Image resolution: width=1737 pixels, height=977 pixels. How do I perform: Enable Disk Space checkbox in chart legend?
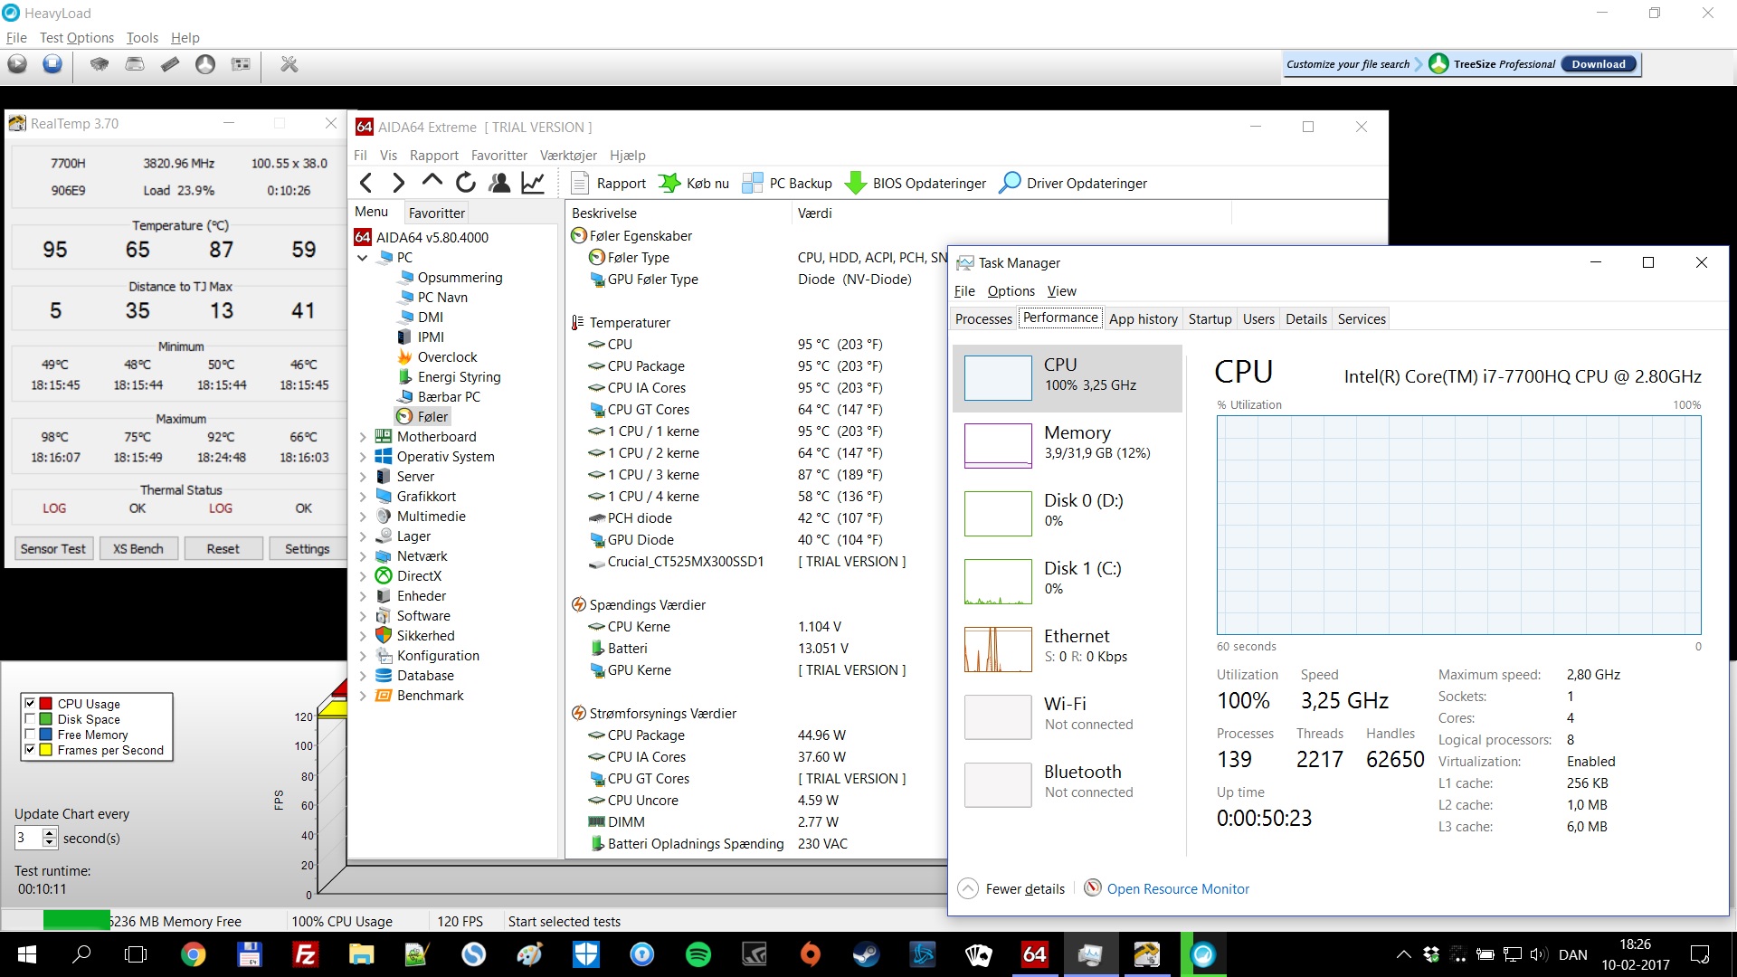point(30,718)
